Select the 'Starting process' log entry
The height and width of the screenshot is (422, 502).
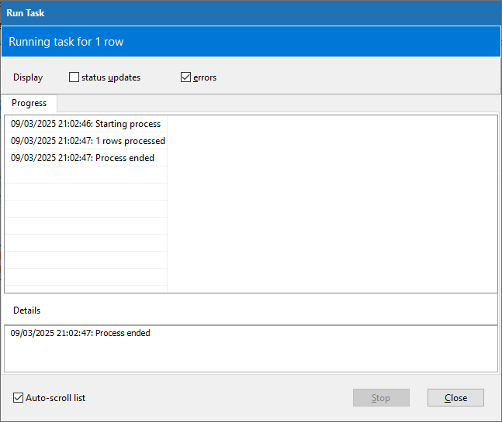click(85, 124)
